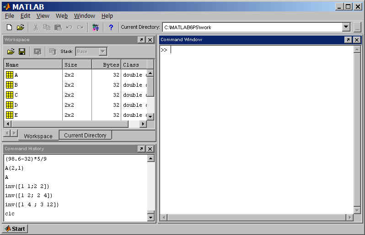This screenshot has width=365, height=235.
Task: Click Command Window vertical scroll up arrow
Action: tap(357, 49)
